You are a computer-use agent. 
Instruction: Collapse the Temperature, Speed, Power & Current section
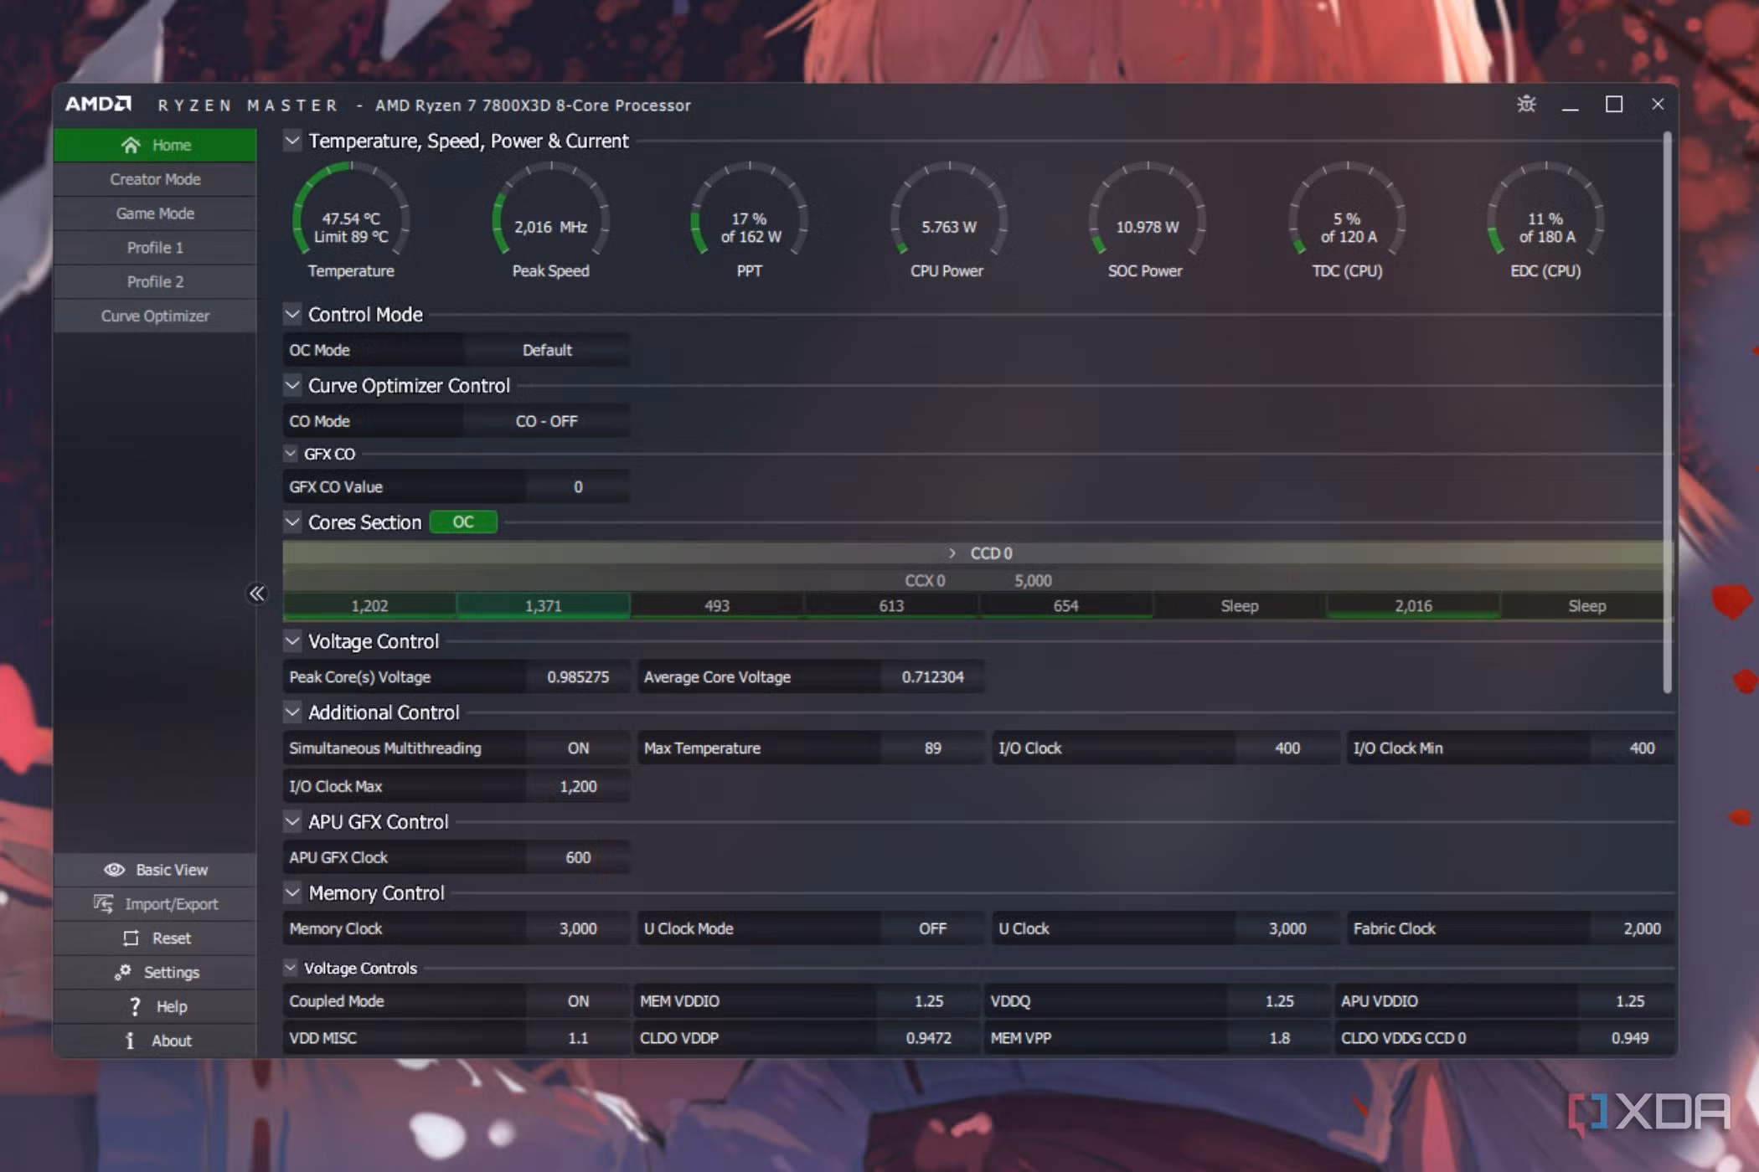[x=291, y=141]
